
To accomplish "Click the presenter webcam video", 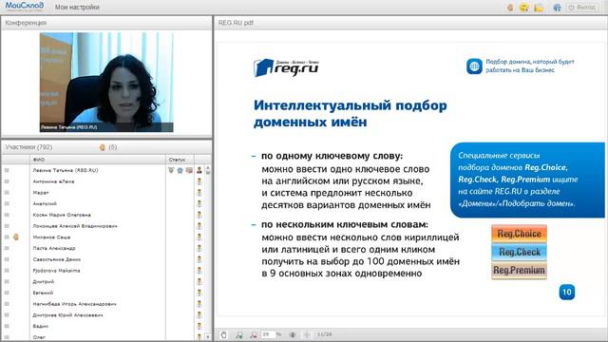I will pos(106,83).
